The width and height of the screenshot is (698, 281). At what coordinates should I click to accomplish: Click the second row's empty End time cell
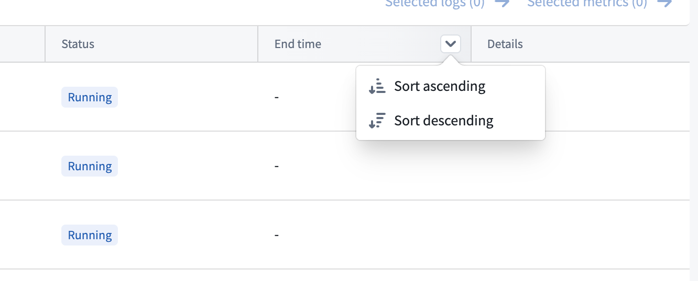pyautogui.click(x=277, y=166)
